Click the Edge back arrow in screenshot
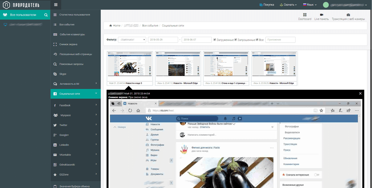 tap(114, 111)
